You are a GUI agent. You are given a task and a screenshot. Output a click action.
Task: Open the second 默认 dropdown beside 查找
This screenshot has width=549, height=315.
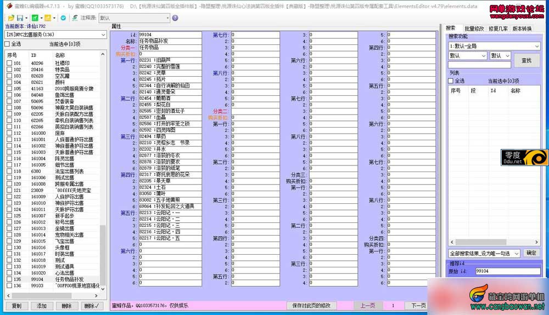(x=500, y=55)
